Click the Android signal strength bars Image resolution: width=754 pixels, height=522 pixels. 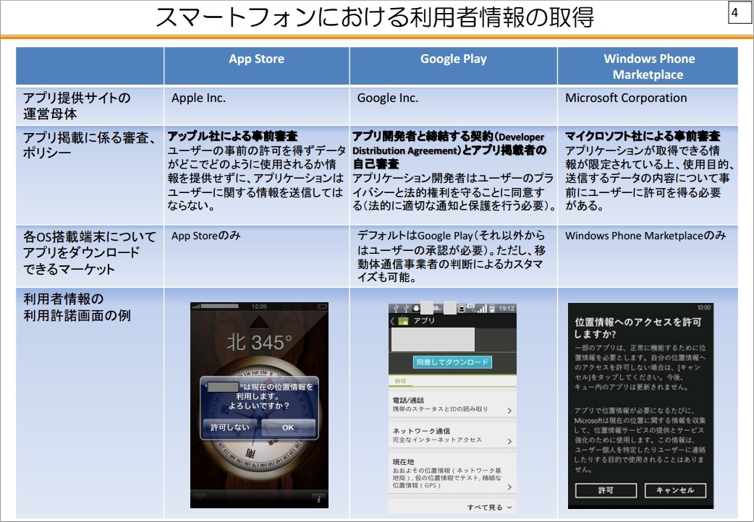coord(481,309)
